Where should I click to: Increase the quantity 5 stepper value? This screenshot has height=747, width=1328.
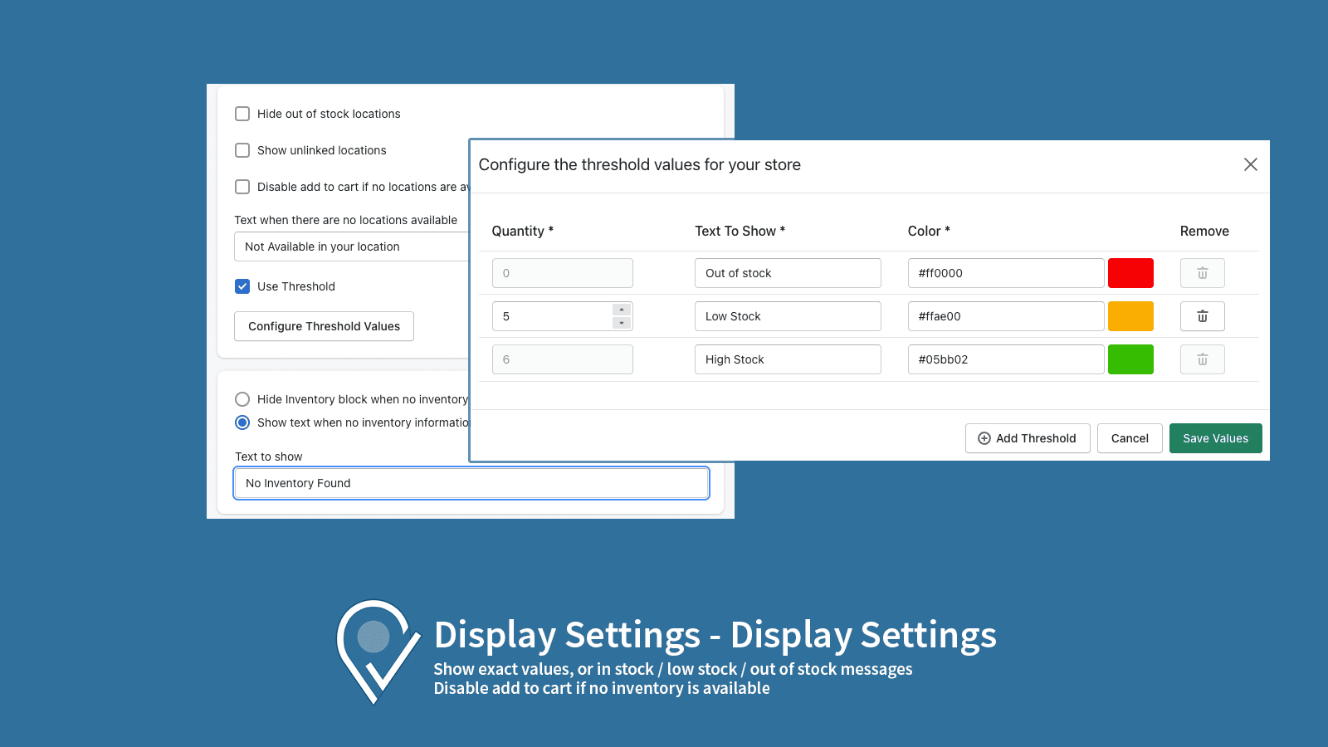622,310
